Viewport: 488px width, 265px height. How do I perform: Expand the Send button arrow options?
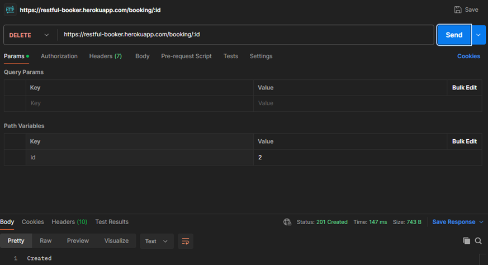(479, 35)
